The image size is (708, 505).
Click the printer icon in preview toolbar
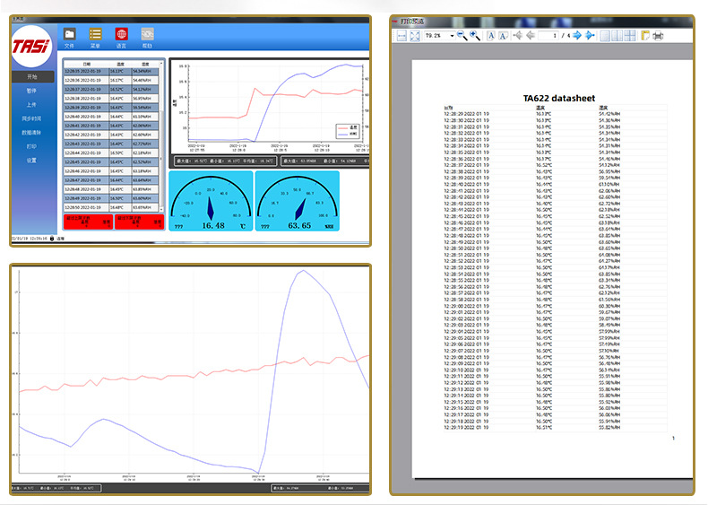(x=658, y=35)
